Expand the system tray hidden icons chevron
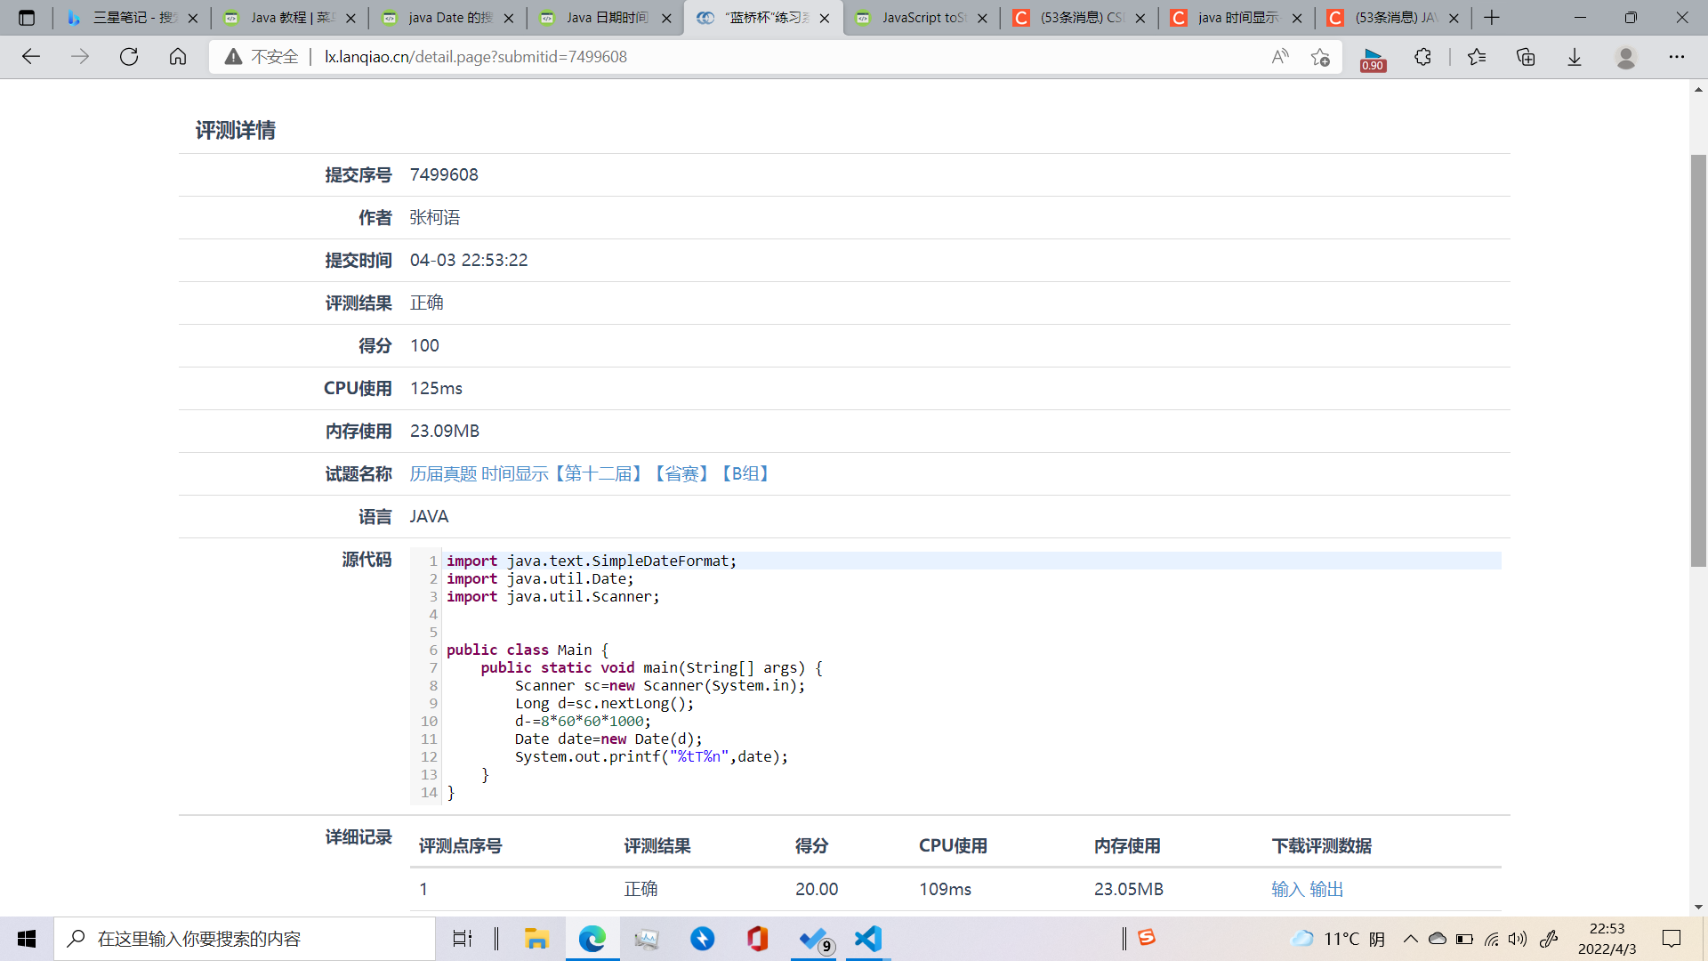Image resolution: width=1708 pixels, height=961 pixels. [1410, 939]
